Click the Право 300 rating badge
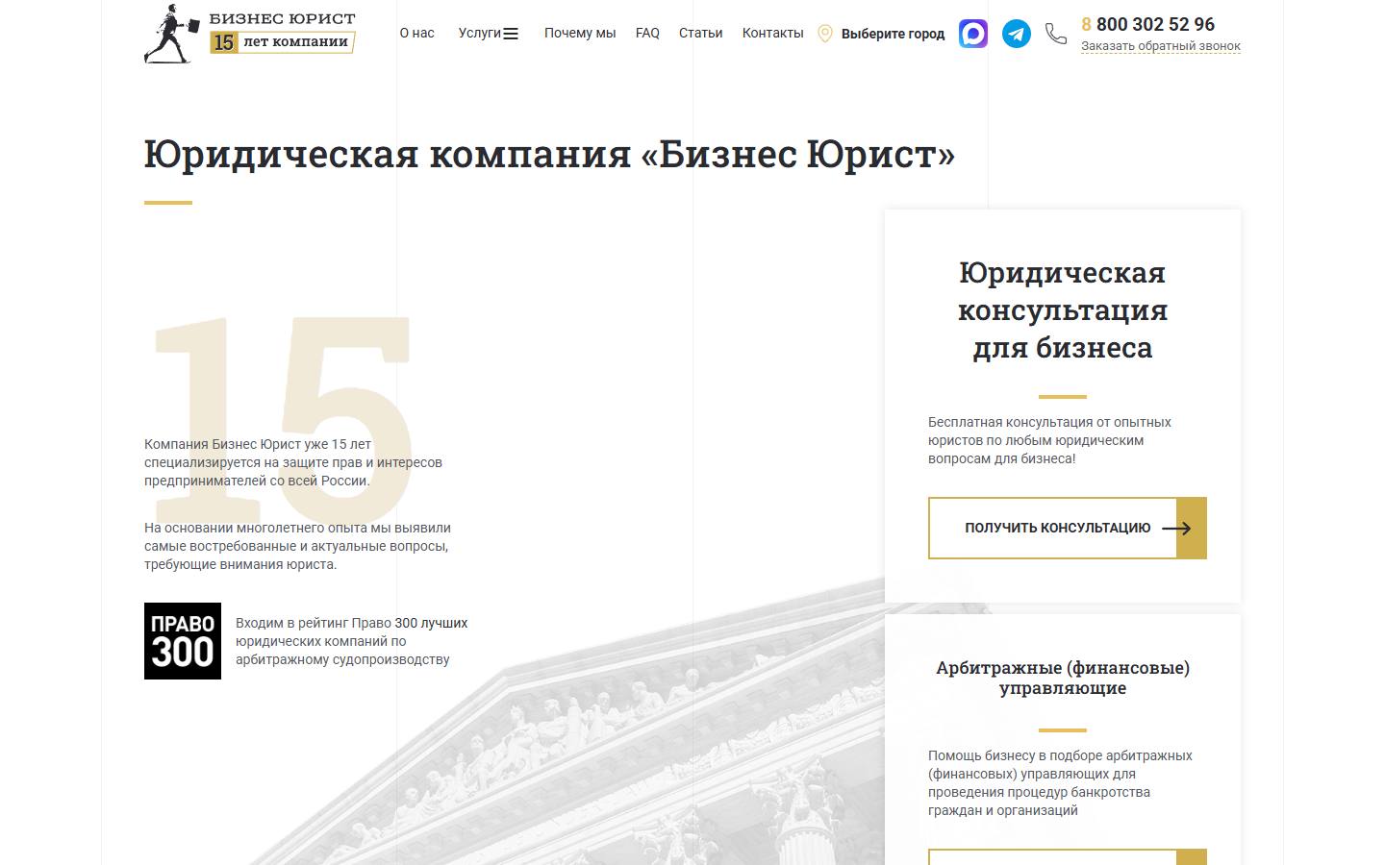 pyautogui.click(x=183, y=641)
